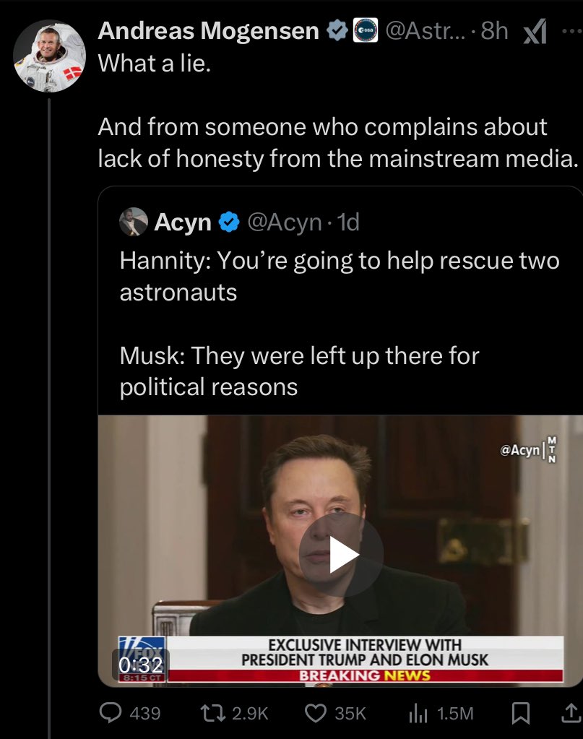583x739 pixels.
Task: Like the post with heart icon
Action: click(316, 714)
